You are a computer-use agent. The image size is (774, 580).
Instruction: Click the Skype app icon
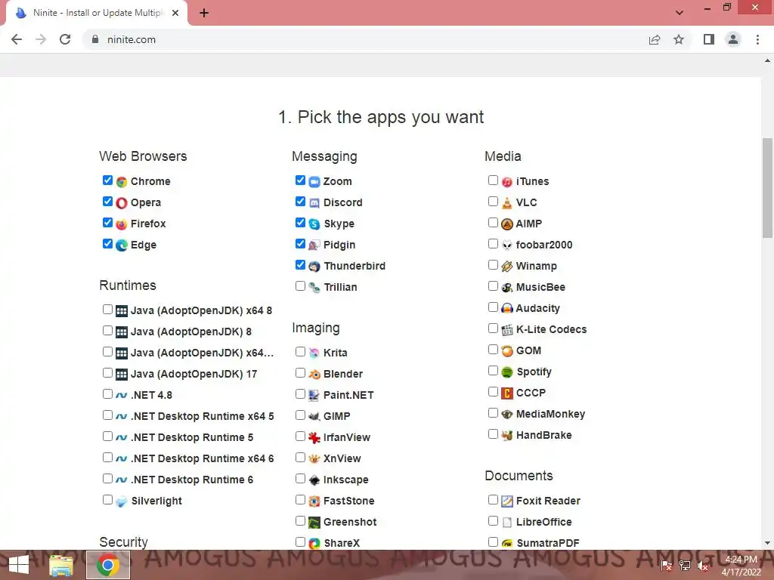(314, 224)
